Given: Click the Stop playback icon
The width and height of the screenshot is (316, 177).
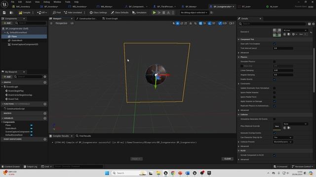Looking at the screenshot, I should click(164, 13).
